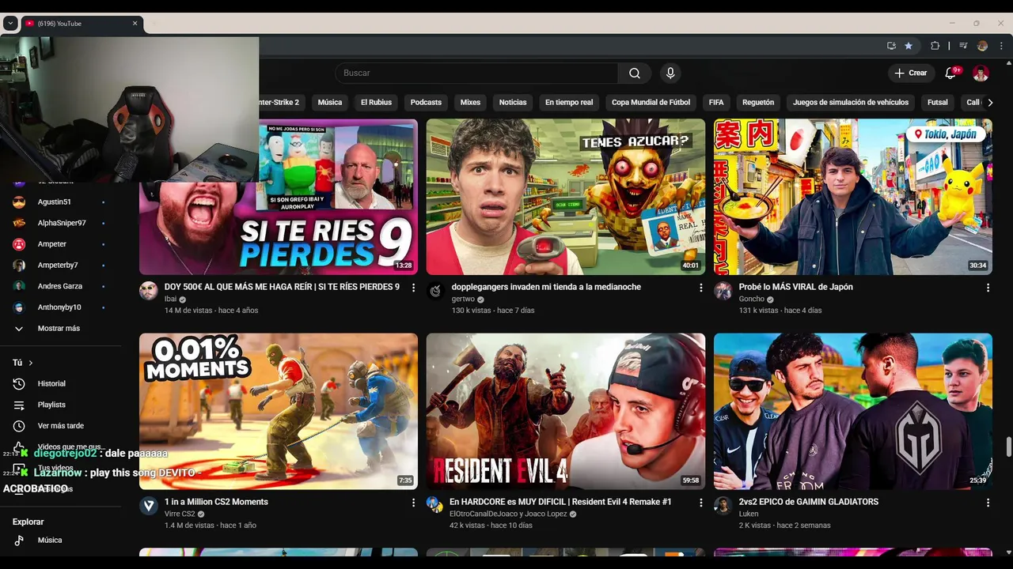1013x569 pixels.
Task: Select the Música chip
Action: tap(330, 102)
